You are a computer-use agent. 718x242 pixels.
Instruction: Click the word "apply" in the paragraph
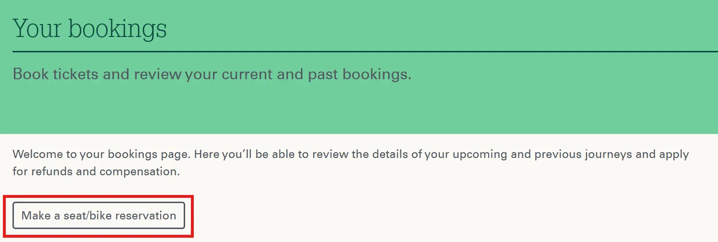click(674, 155)
